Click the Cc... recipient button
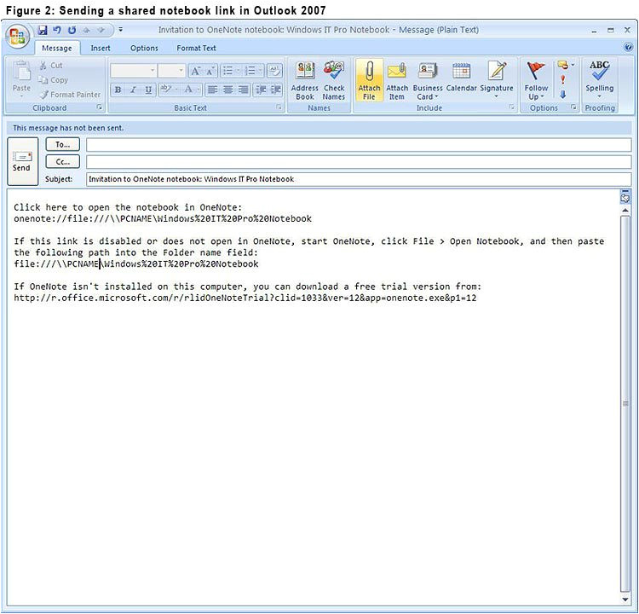This screenshot has width=639, height=614. (62, 161)
